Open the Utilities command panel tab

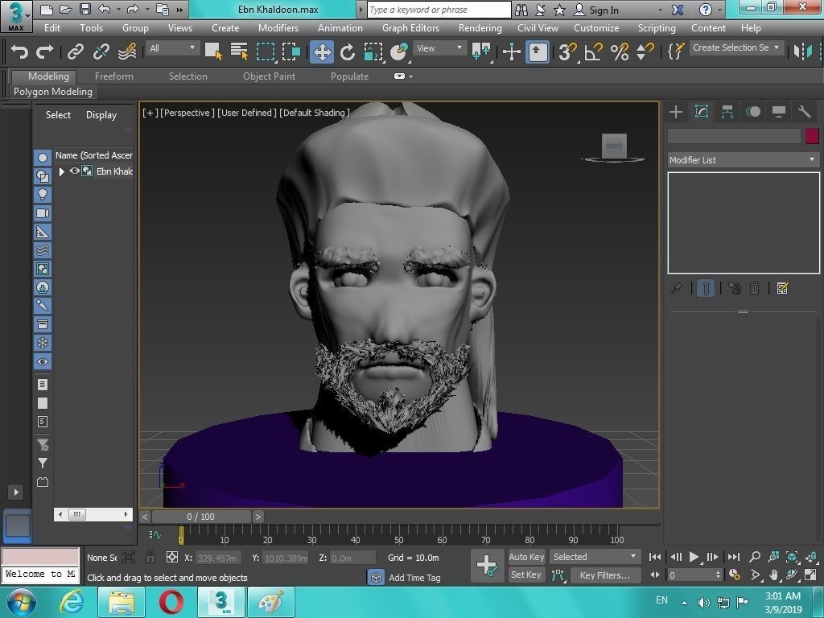(805, 111)
